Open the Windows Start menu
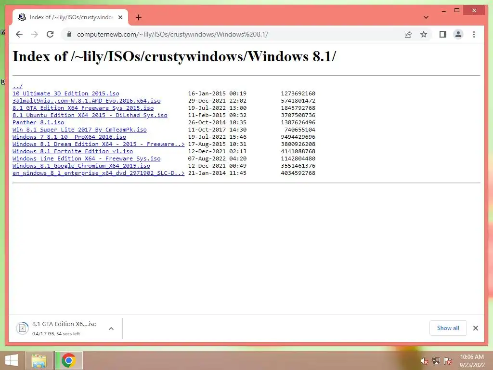This screenshot has height=370, width=493. pyautogui.click(x=12, y=360)
